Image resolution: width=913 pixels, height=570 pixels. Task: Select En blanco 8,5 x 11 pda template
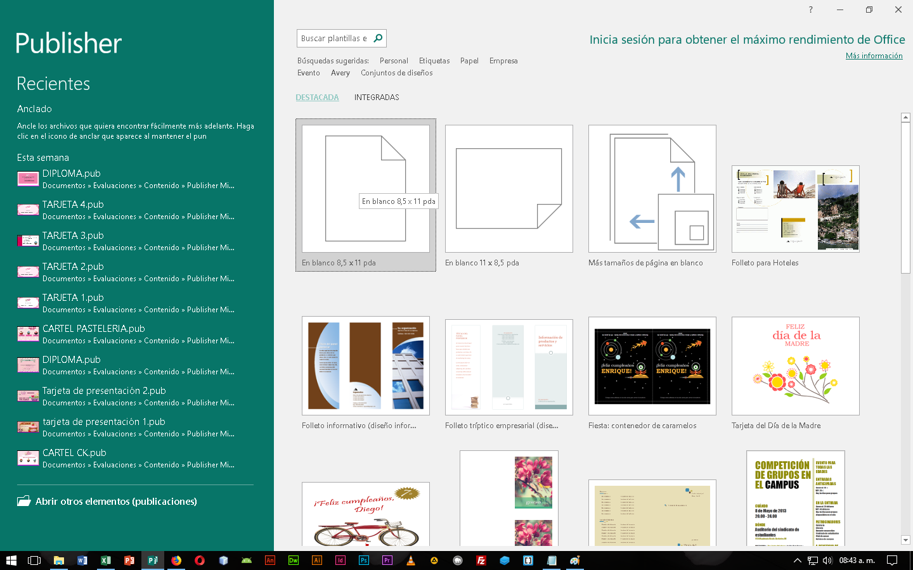(366, 195)
